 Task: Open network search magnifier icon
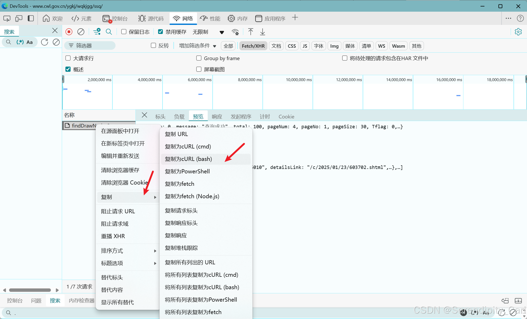coord(109,32)
